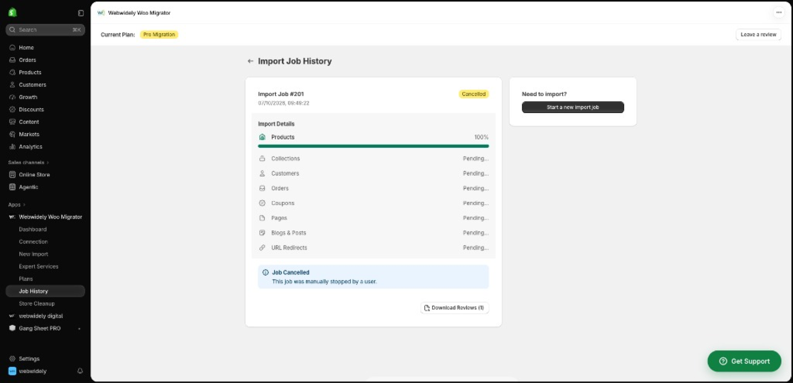Click the Webwidely Woo Migrator header logo
793x383 pixels.
[101, 13]
